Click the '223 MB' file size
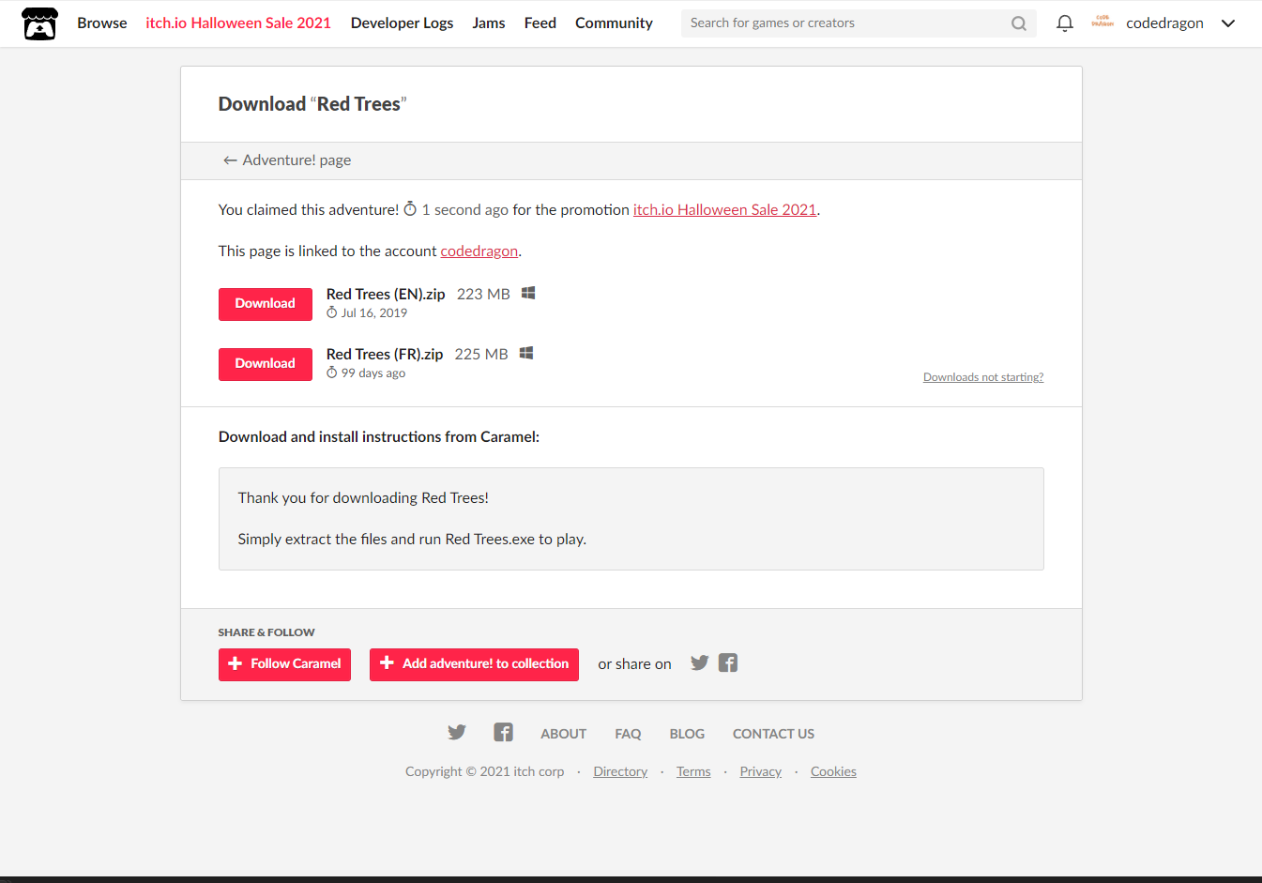Screen dimensions: 1262x883 (x=483, y=294)
